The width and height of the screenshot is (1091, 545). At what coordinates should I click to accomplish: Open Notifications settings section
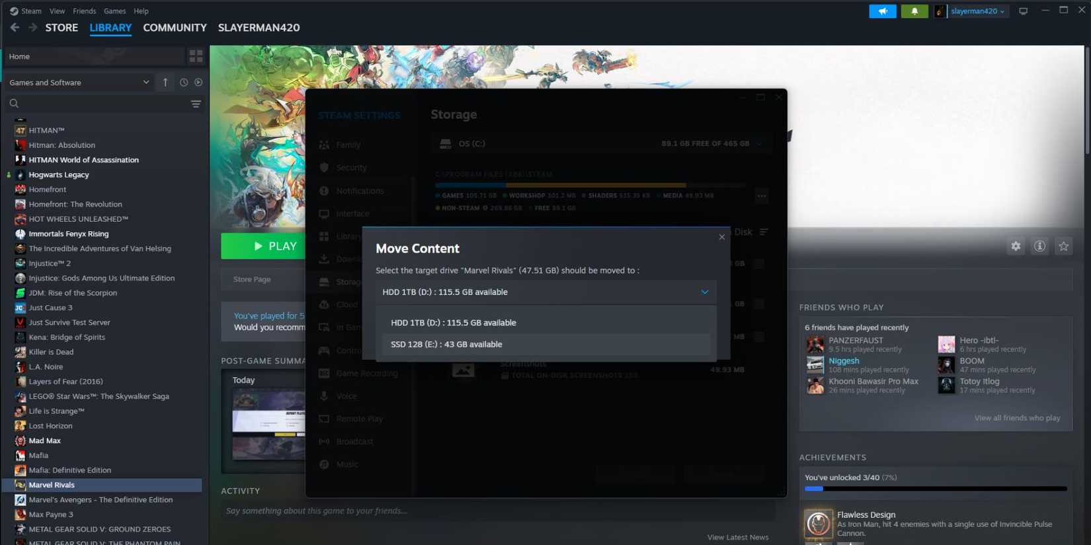(360, 191)
